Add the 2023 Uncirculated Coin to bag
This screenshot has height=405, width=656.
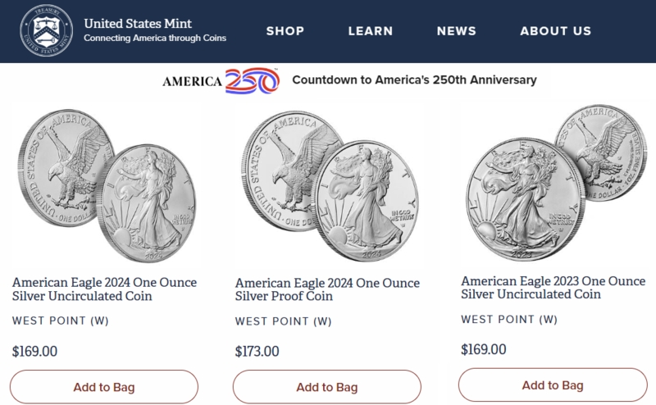(x=553, y=385)
